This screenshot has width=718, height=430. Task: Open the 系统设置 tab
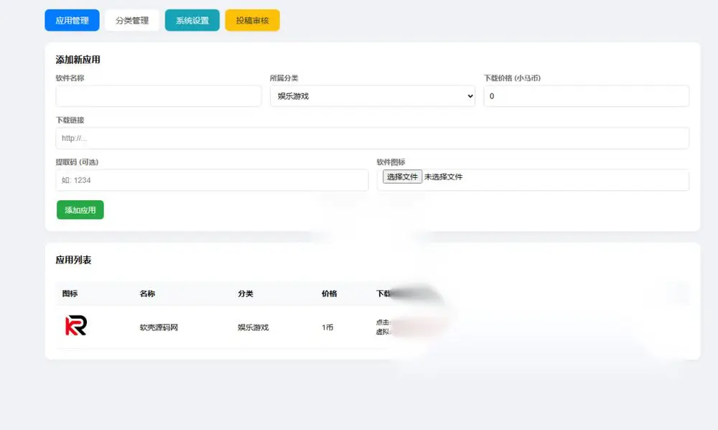pyautogui.click(x=192, y=20)
